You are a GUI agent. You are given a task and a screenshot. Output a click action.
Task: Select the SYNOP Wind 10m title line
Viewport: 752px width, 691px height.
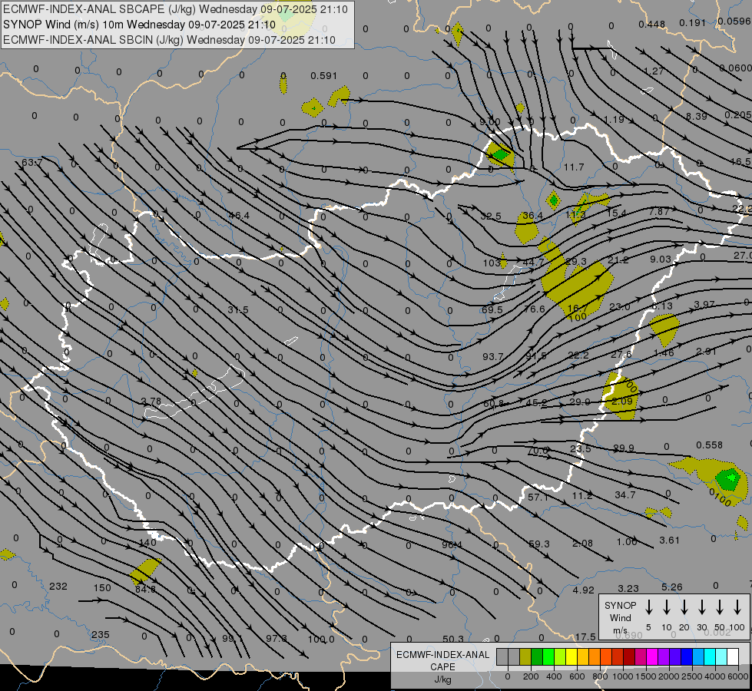[x=139, y=25]
